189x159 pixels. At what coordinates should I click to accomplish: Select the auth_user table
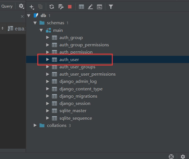tap(69, 59)
